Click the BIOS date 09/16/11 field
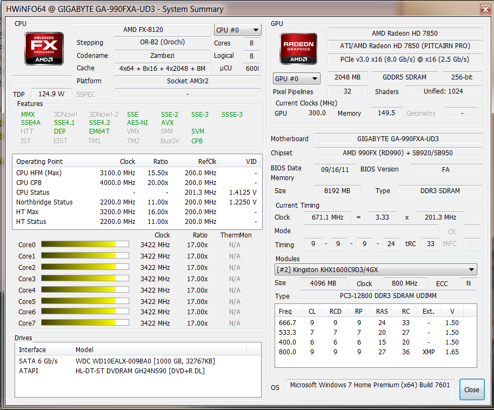 335,169
